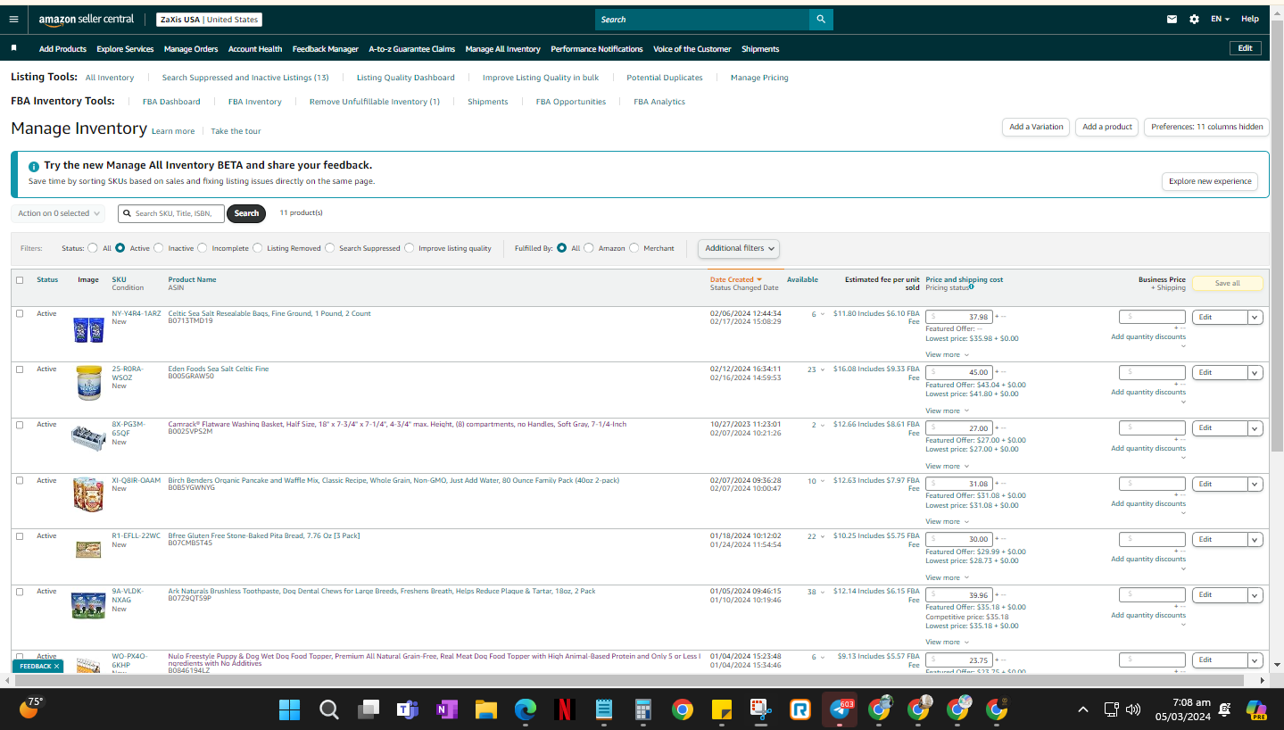Open Add quantity discounts for Celtic Sea Salt
Image resolution: width=1284 pixels, height=730 pixels.
(x=1148, y=337)
